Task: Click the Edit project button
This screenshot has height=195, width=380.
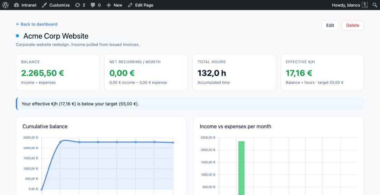Action: [330, 25]
